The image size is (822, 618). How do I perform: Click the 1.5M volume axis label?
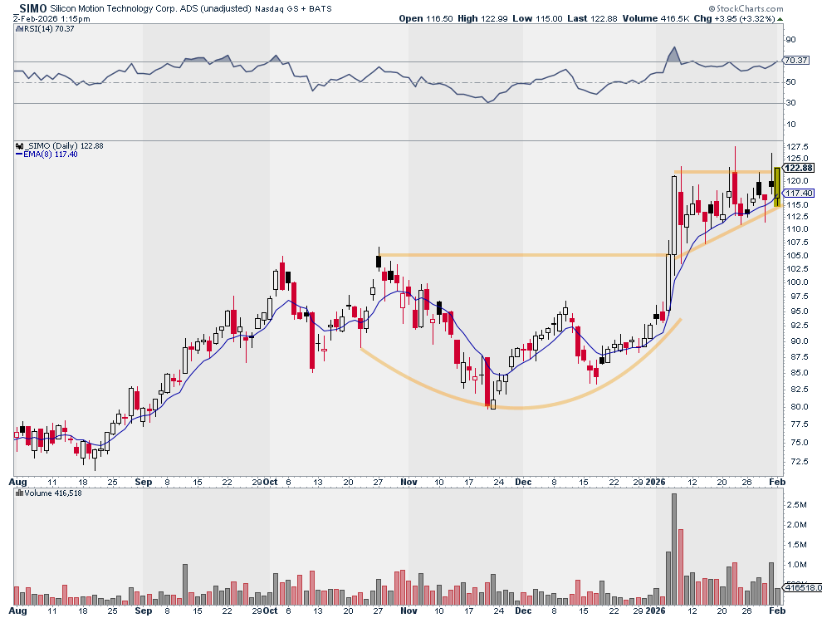click(796, 545)
